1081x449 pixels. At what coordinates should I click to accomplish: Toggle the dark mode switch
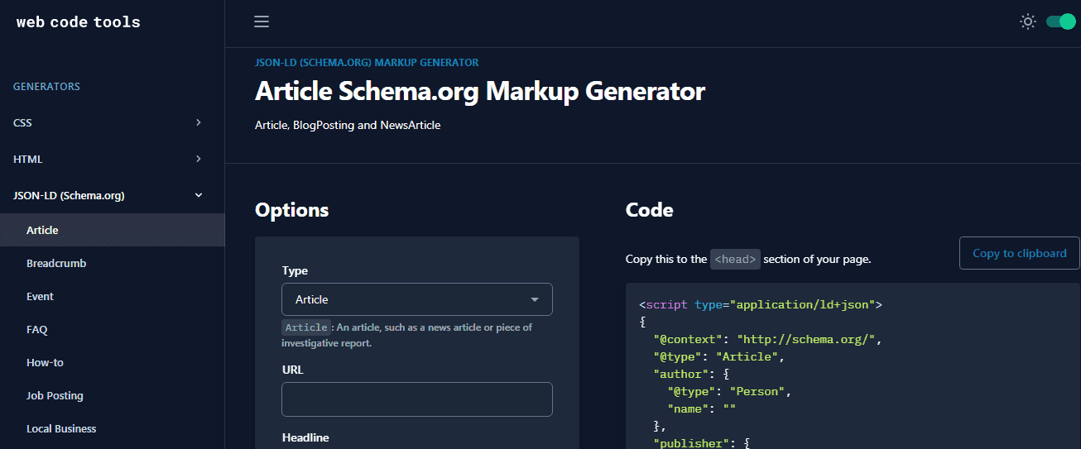pyautogui.click(x=1060, y=22)
